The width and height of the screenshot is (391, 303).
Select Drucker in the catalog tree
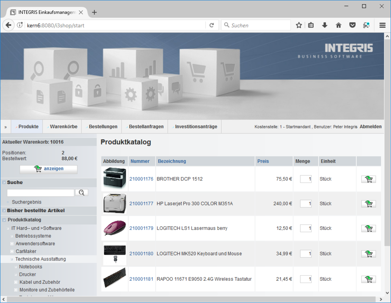[x=27, y=274]
